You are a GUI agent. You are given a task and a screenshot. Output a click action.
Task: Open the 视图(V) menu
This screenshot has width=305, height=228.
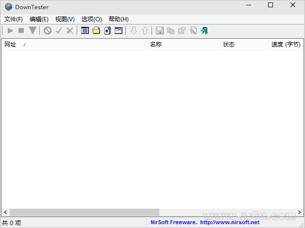(x=65, y=19)
